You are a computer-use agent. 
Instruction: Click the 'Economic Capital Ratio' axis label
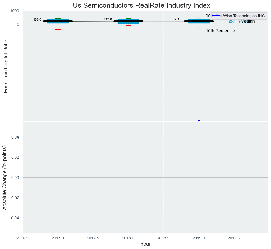[x=6, y=66]
